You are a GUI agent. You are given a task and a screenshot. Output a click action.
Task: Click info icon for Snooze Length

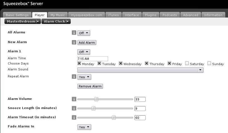(x=74, y=108)
